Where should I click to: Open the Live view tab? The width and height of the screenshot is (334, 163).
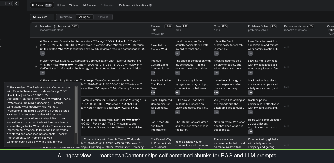coord(107,5)
